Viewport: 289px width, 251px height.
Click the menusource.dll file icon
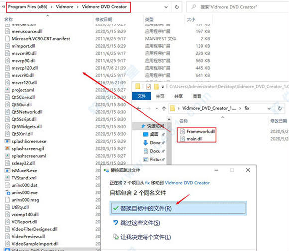7,31
